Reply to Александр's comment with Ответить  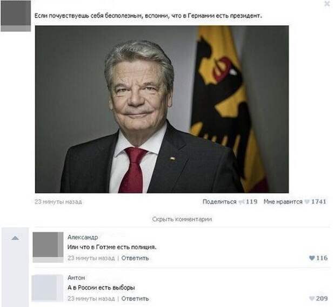[135, 258]
